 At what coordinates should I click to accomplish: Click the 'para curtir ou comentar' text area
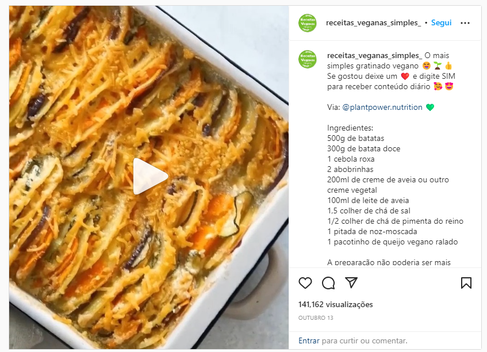tap(365, 341)
